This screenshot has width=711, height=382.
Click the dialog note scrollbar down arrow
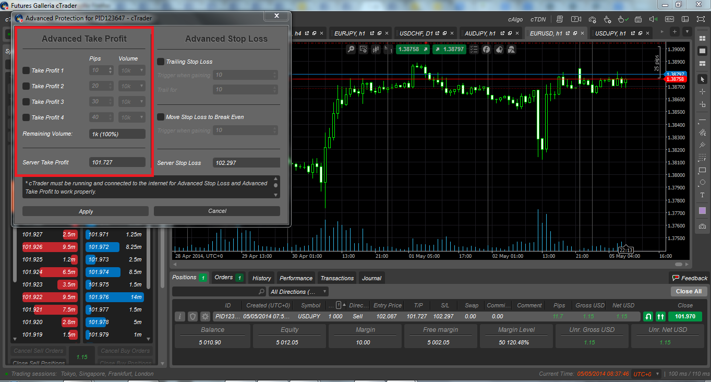tap(276, 195)
